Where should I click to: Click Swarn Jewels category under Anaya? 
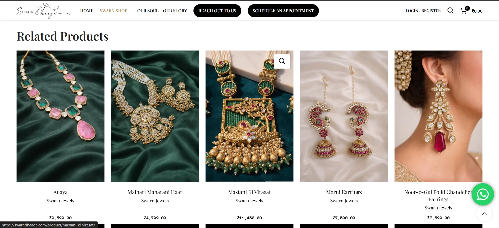(60, 201)
